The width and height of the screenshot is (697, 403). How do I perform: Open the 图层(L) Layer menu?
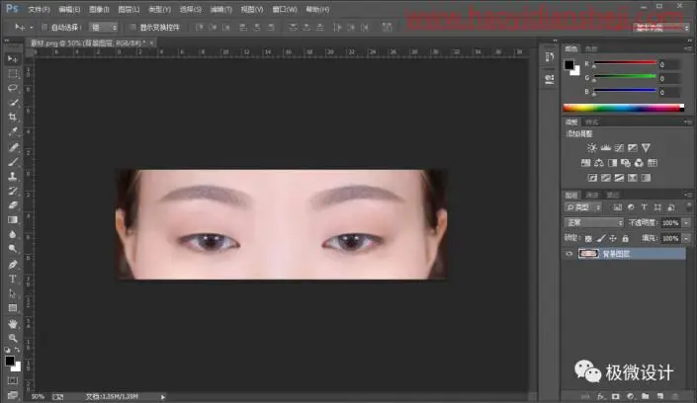coord(129,9)
